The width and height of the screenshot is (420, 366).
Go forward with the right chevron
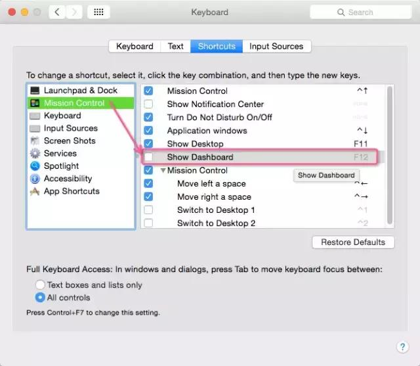[x=74, y=12]
